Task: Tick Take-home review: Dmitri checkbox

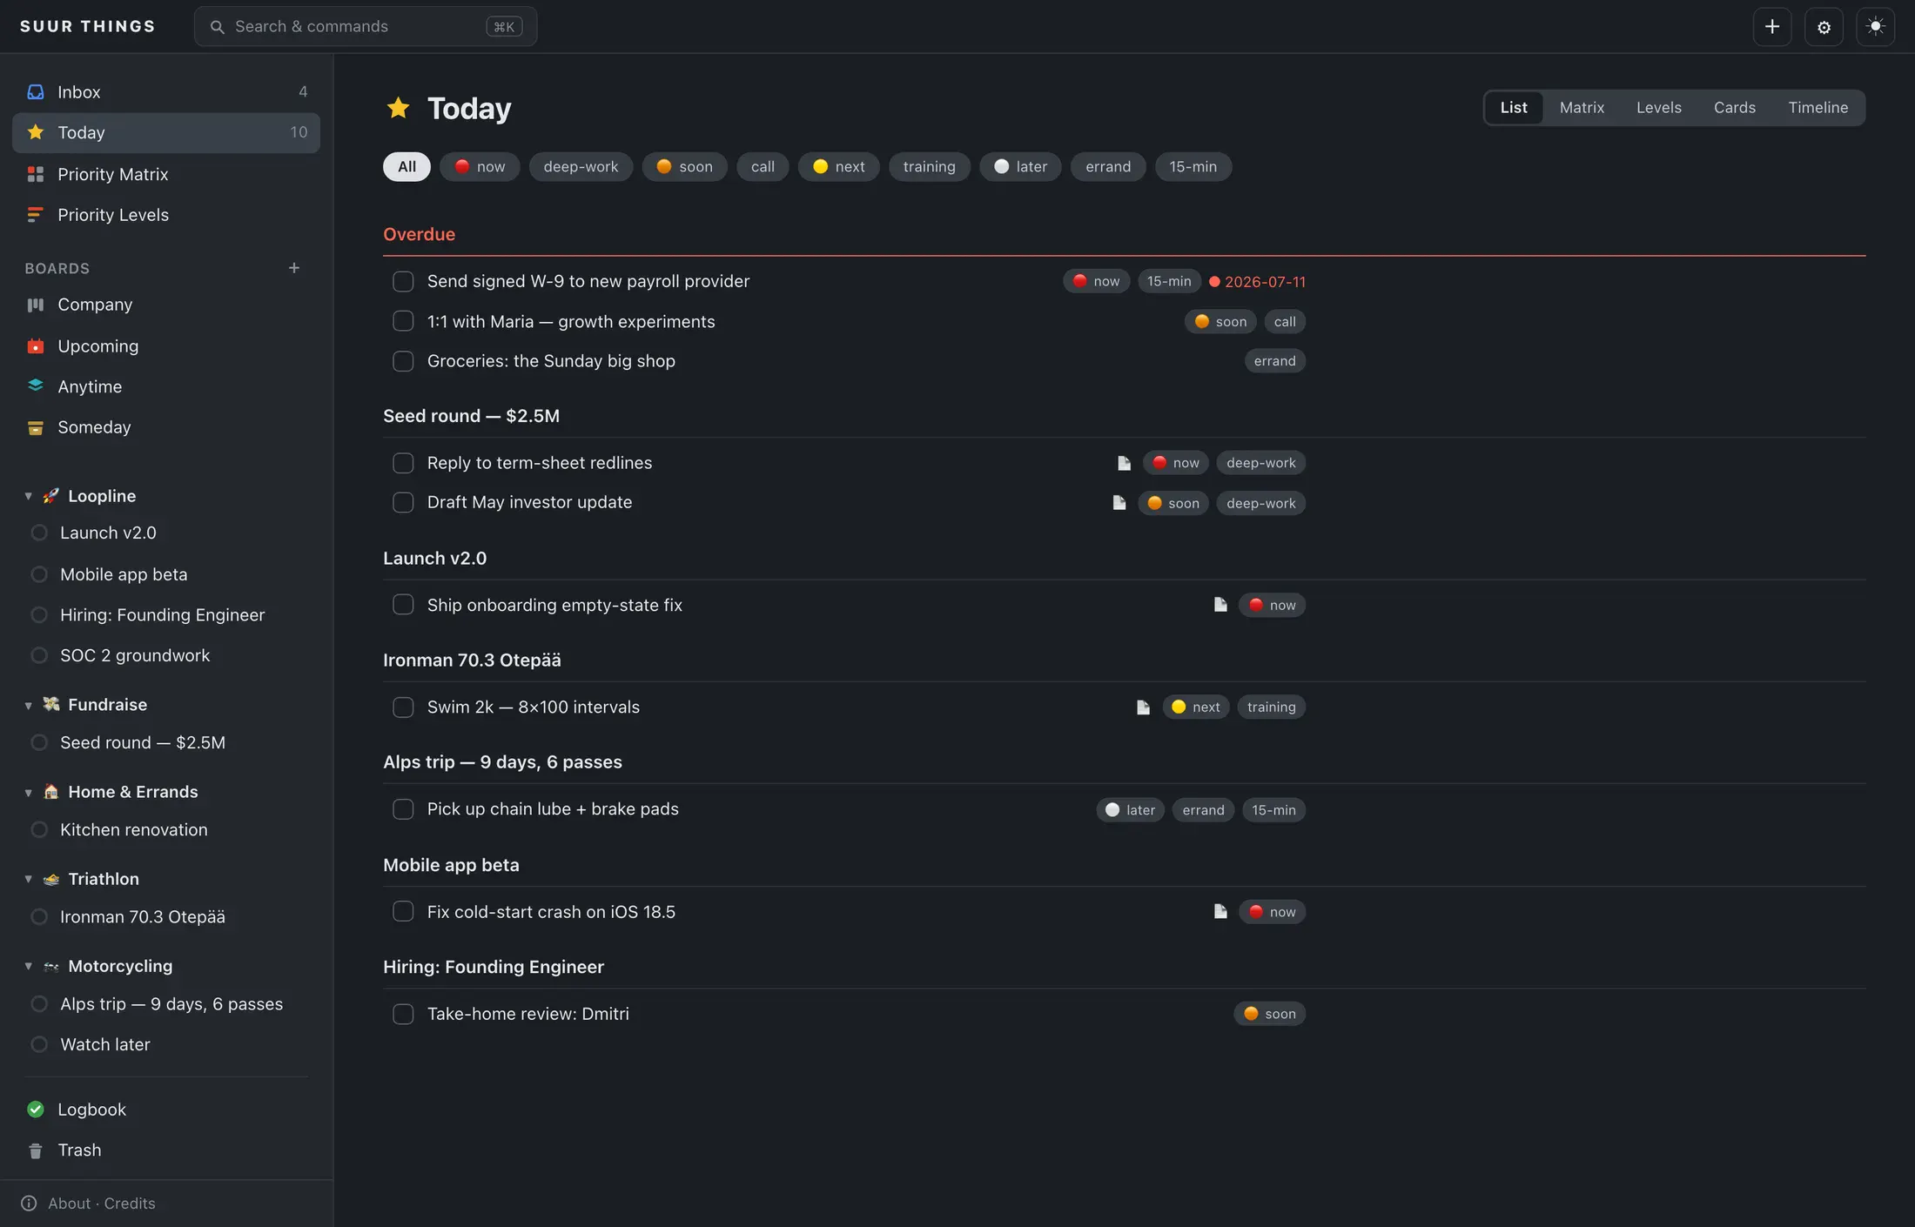Action: click(x=403, y=1015)
